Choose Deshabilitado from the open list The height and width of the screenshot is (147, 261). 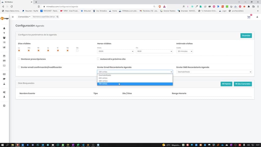(x=135, y=75)
